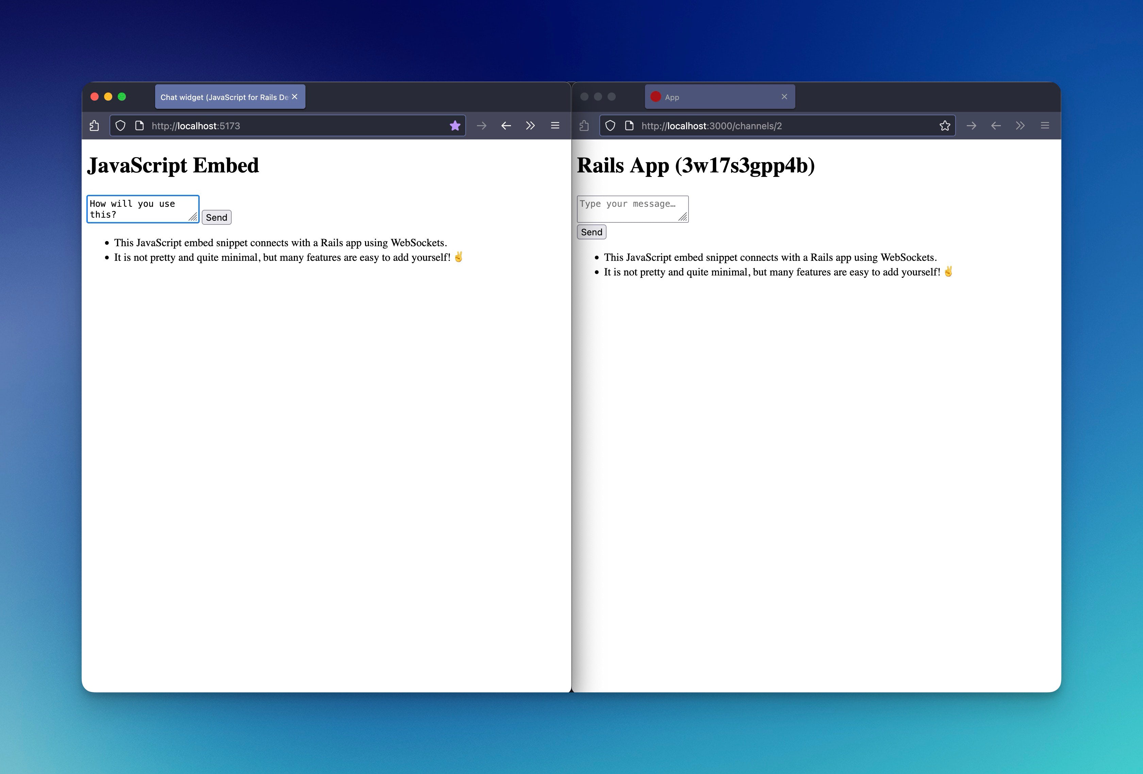Click the left arrow in the right window toolbar
The image size is (1143, 774).
click(x=996, y=126)
